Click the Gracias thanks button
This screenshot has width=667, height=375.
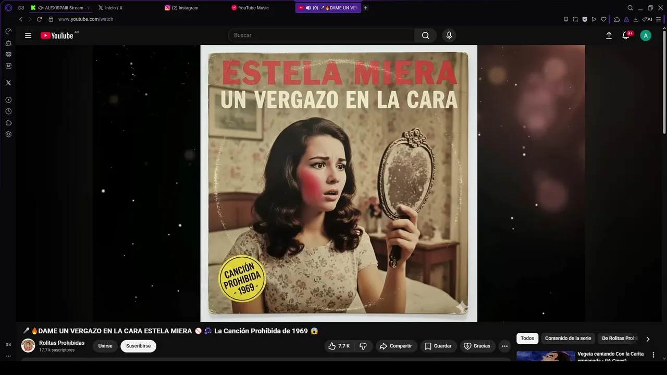[x=477, y=346]
